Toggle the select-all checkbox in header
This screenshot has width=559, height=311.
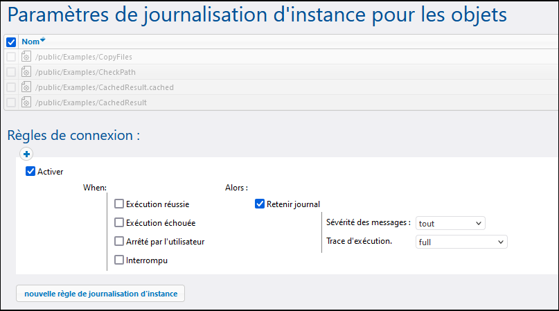(11, 42)
